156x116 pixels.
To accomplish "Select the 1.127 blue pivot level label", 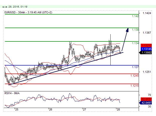I will point(135,67).
